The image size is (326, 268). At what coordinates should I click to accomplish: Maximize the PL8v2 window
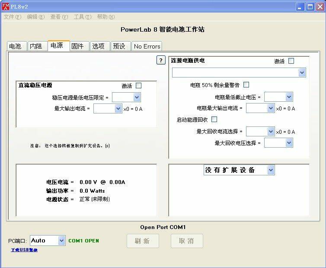[x=310, y=6]
